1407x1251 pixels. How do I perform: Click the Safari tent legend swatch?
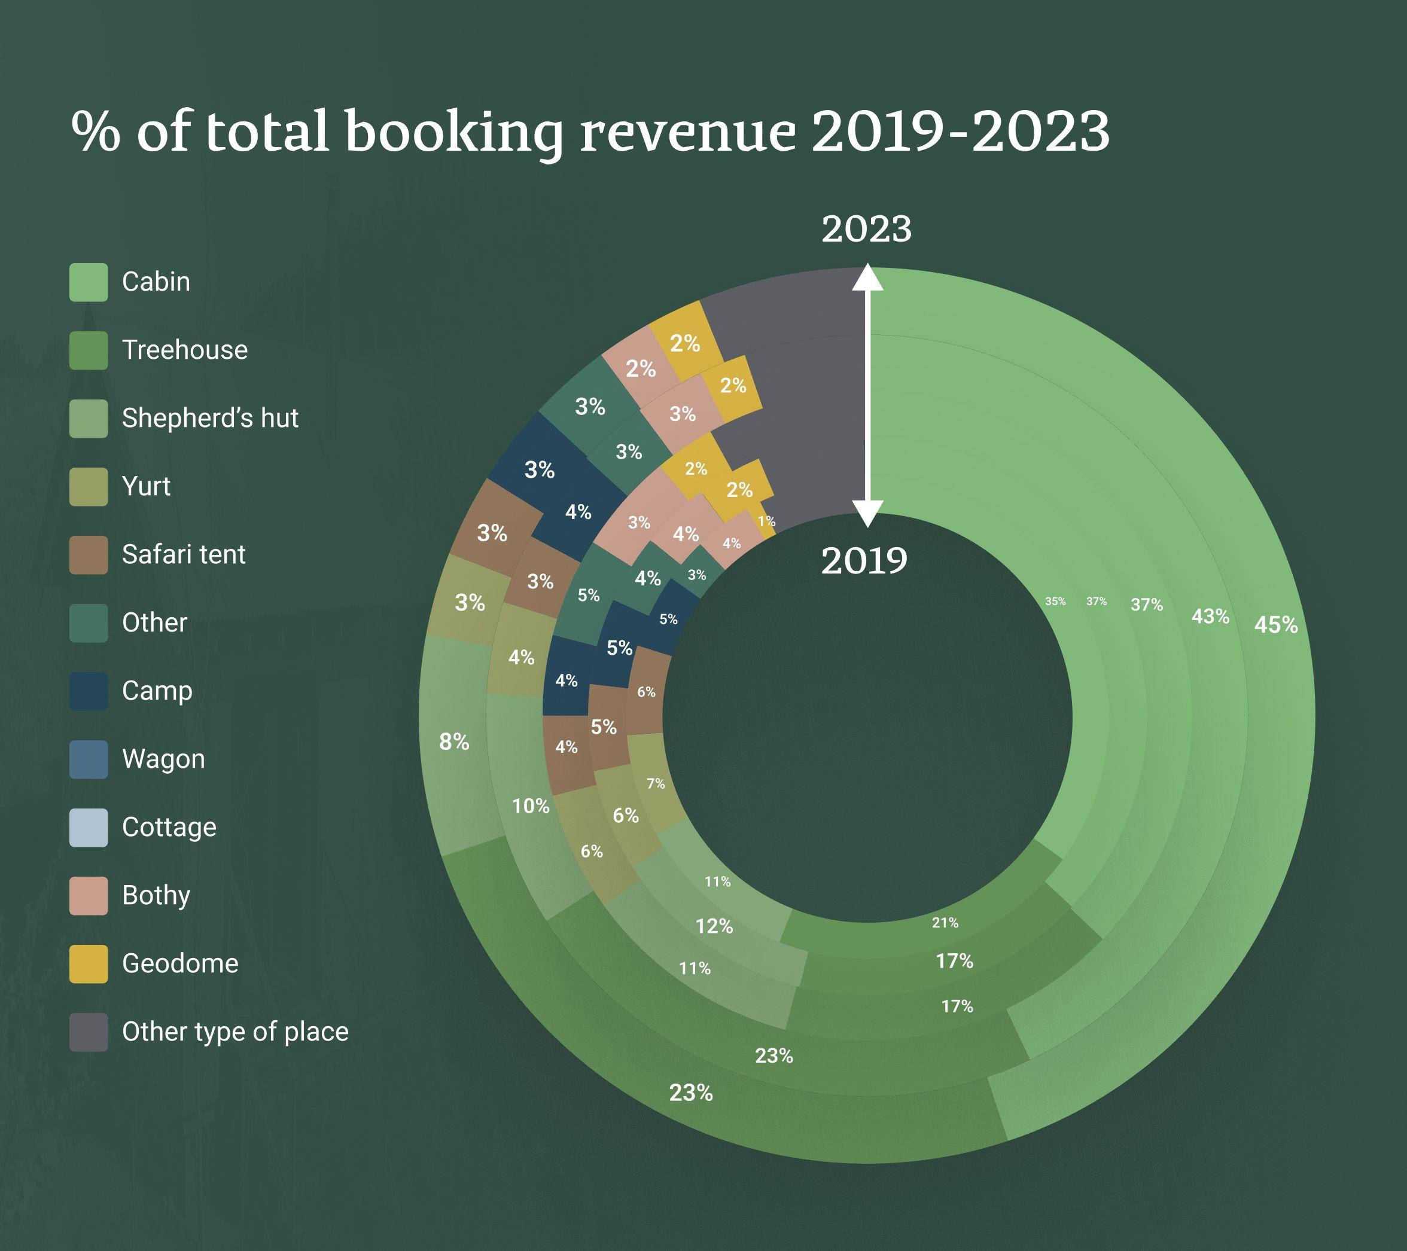pyautogui.click(x=88, y=554)
